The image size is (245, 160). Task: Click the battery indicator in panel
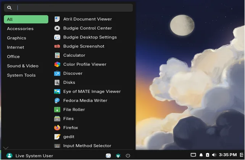pyautogui.click(x=207, y=155)
